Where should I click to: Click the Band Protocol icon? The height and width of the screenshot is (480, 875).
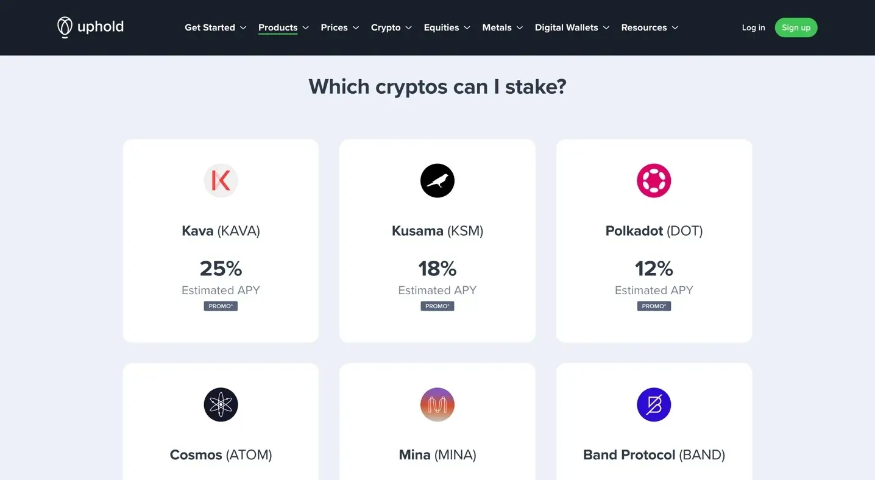click(654, 405)
